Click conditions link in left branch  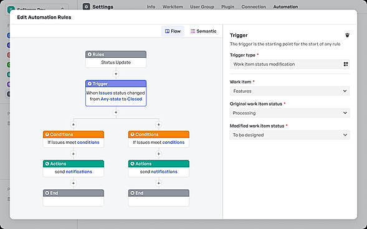(x=88, y=143)
